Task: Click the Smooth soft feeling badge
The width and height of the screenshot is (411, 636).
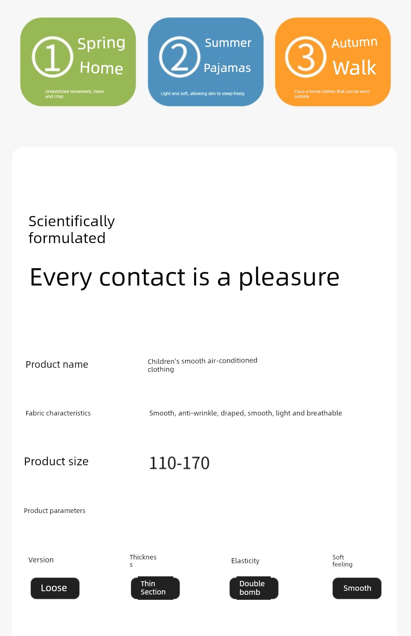Action: click(x=357, y=588)
